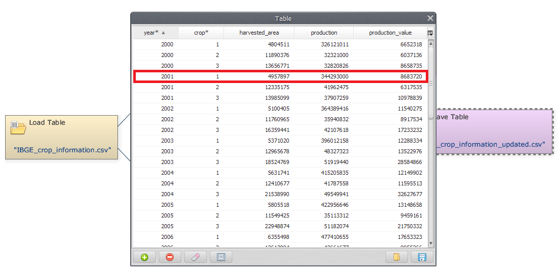
Task: Click the green add row button
Action: (144, 257)
